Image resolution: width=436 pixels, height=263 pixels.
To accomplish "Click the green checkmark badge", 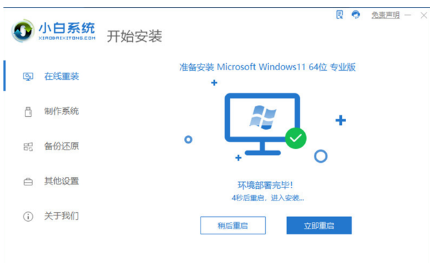I will [295, 138].
